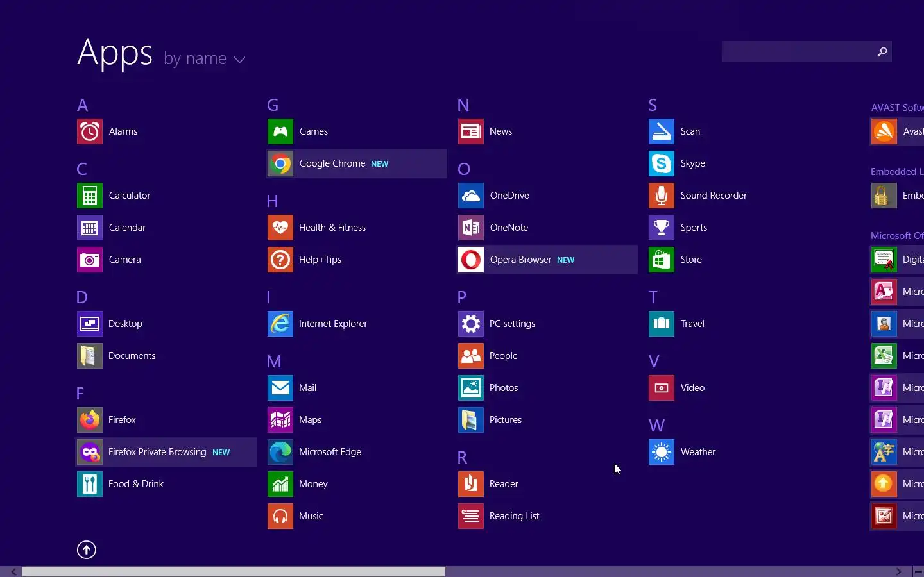924x577 pixels.
Task: Open the Documents folder icon
Action: pyautogui.click(x=90, y=356)
